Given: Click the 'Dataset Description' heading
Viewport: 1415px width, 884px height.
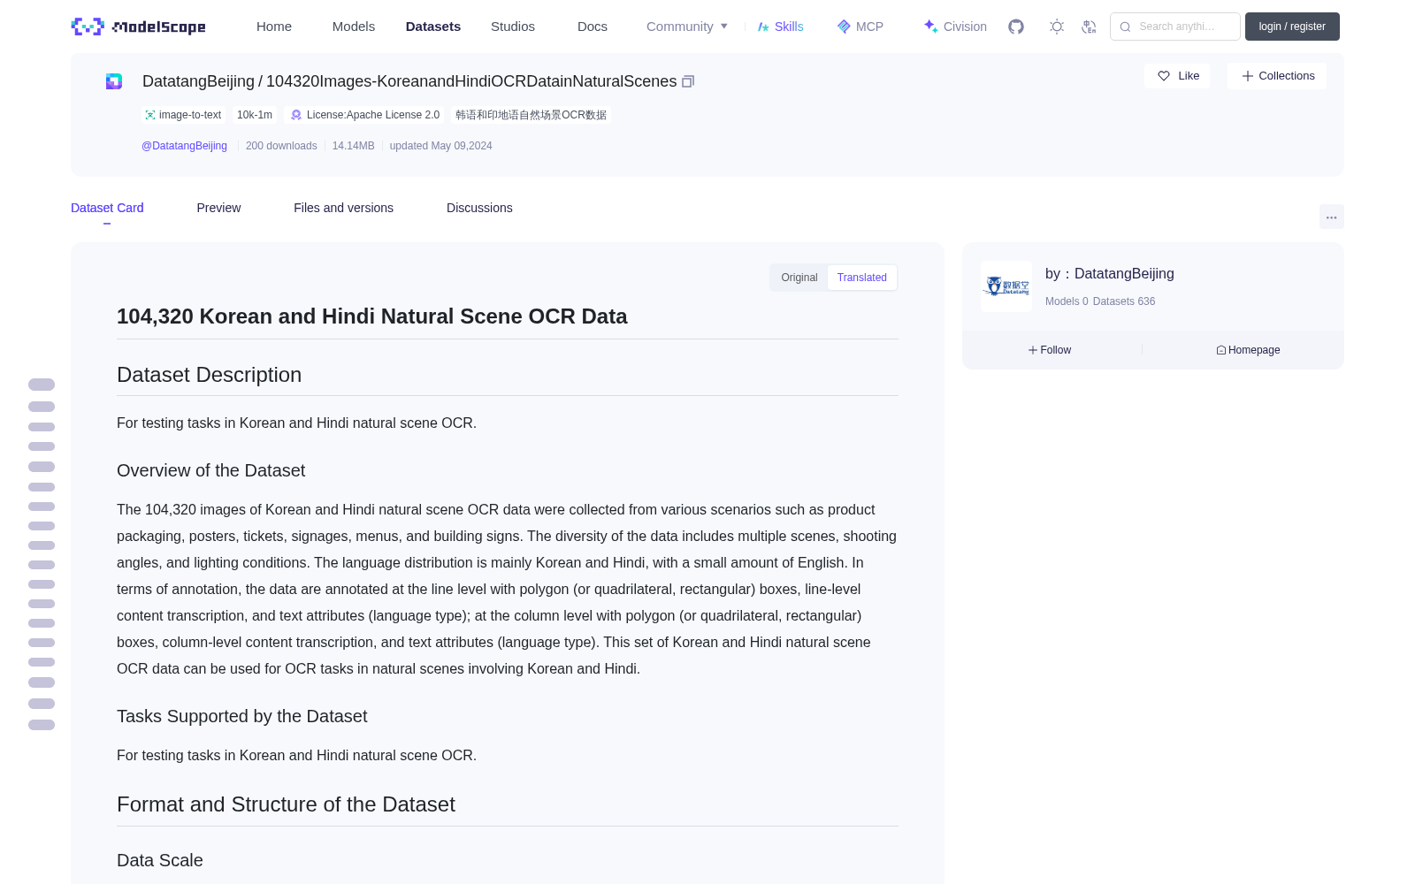Looking at the screenshot, I should click(210, 375).
